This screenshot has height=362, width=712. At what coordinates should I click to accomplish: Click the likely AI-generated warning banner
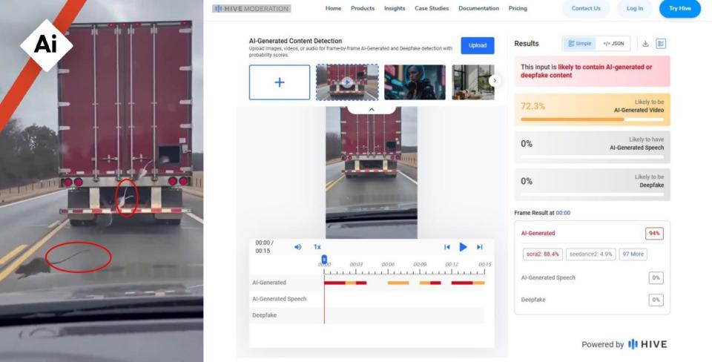(x=592, y=71)
